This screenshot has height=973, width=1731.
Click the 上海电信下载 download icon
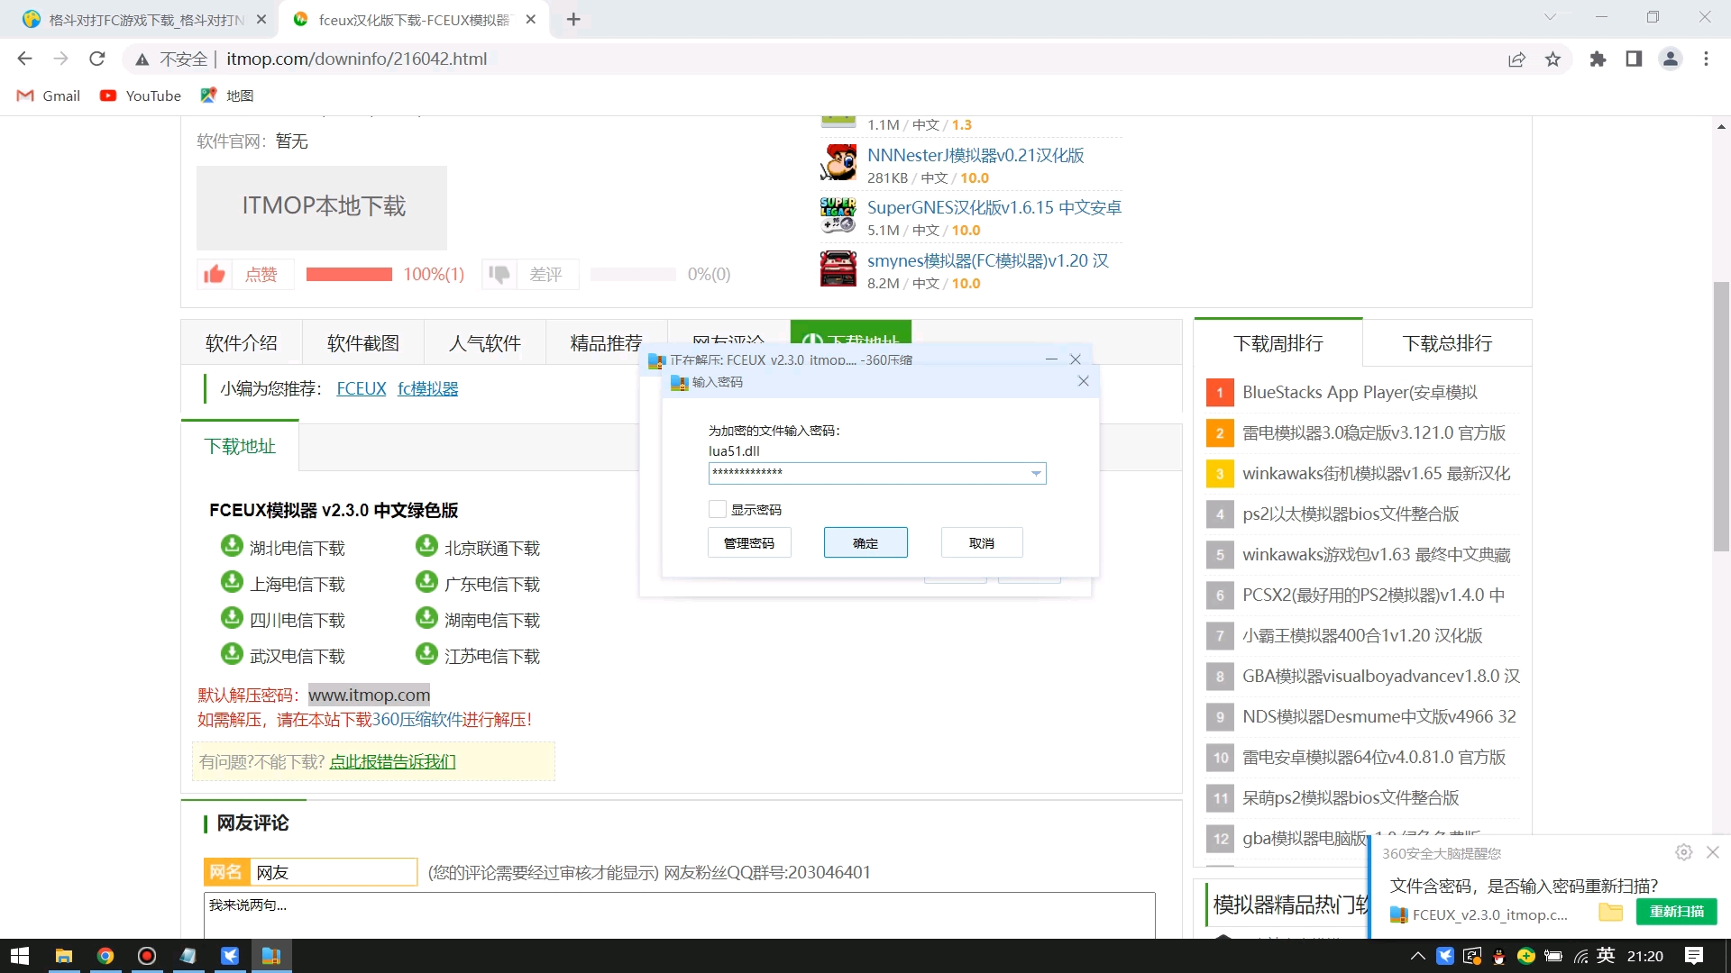[232, 582]
